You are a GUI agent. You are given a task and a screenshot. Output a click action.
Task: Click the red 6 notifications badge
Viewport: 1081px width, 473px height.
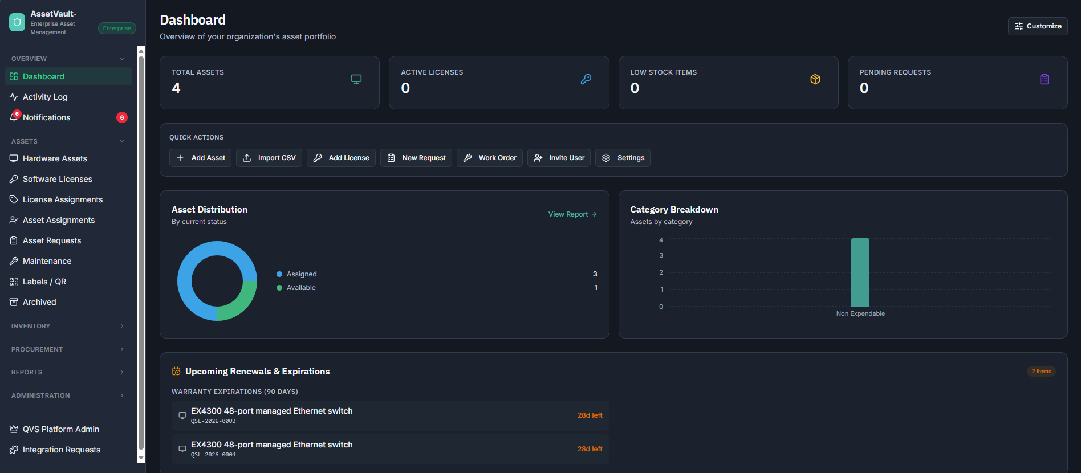(122, 117)
